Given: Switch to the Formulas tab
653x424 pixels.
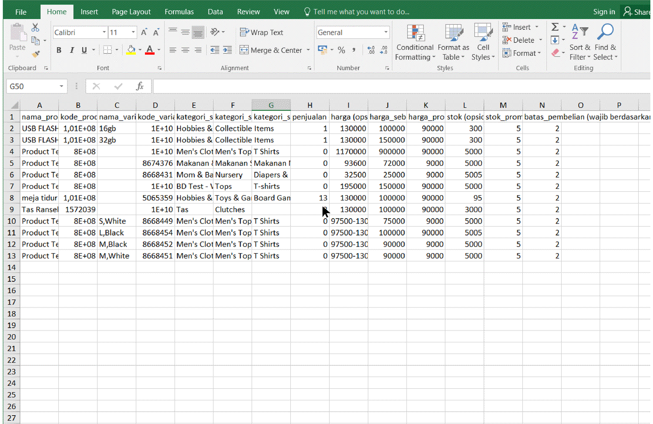Looking at the screenshot, I should coord(179,12).
